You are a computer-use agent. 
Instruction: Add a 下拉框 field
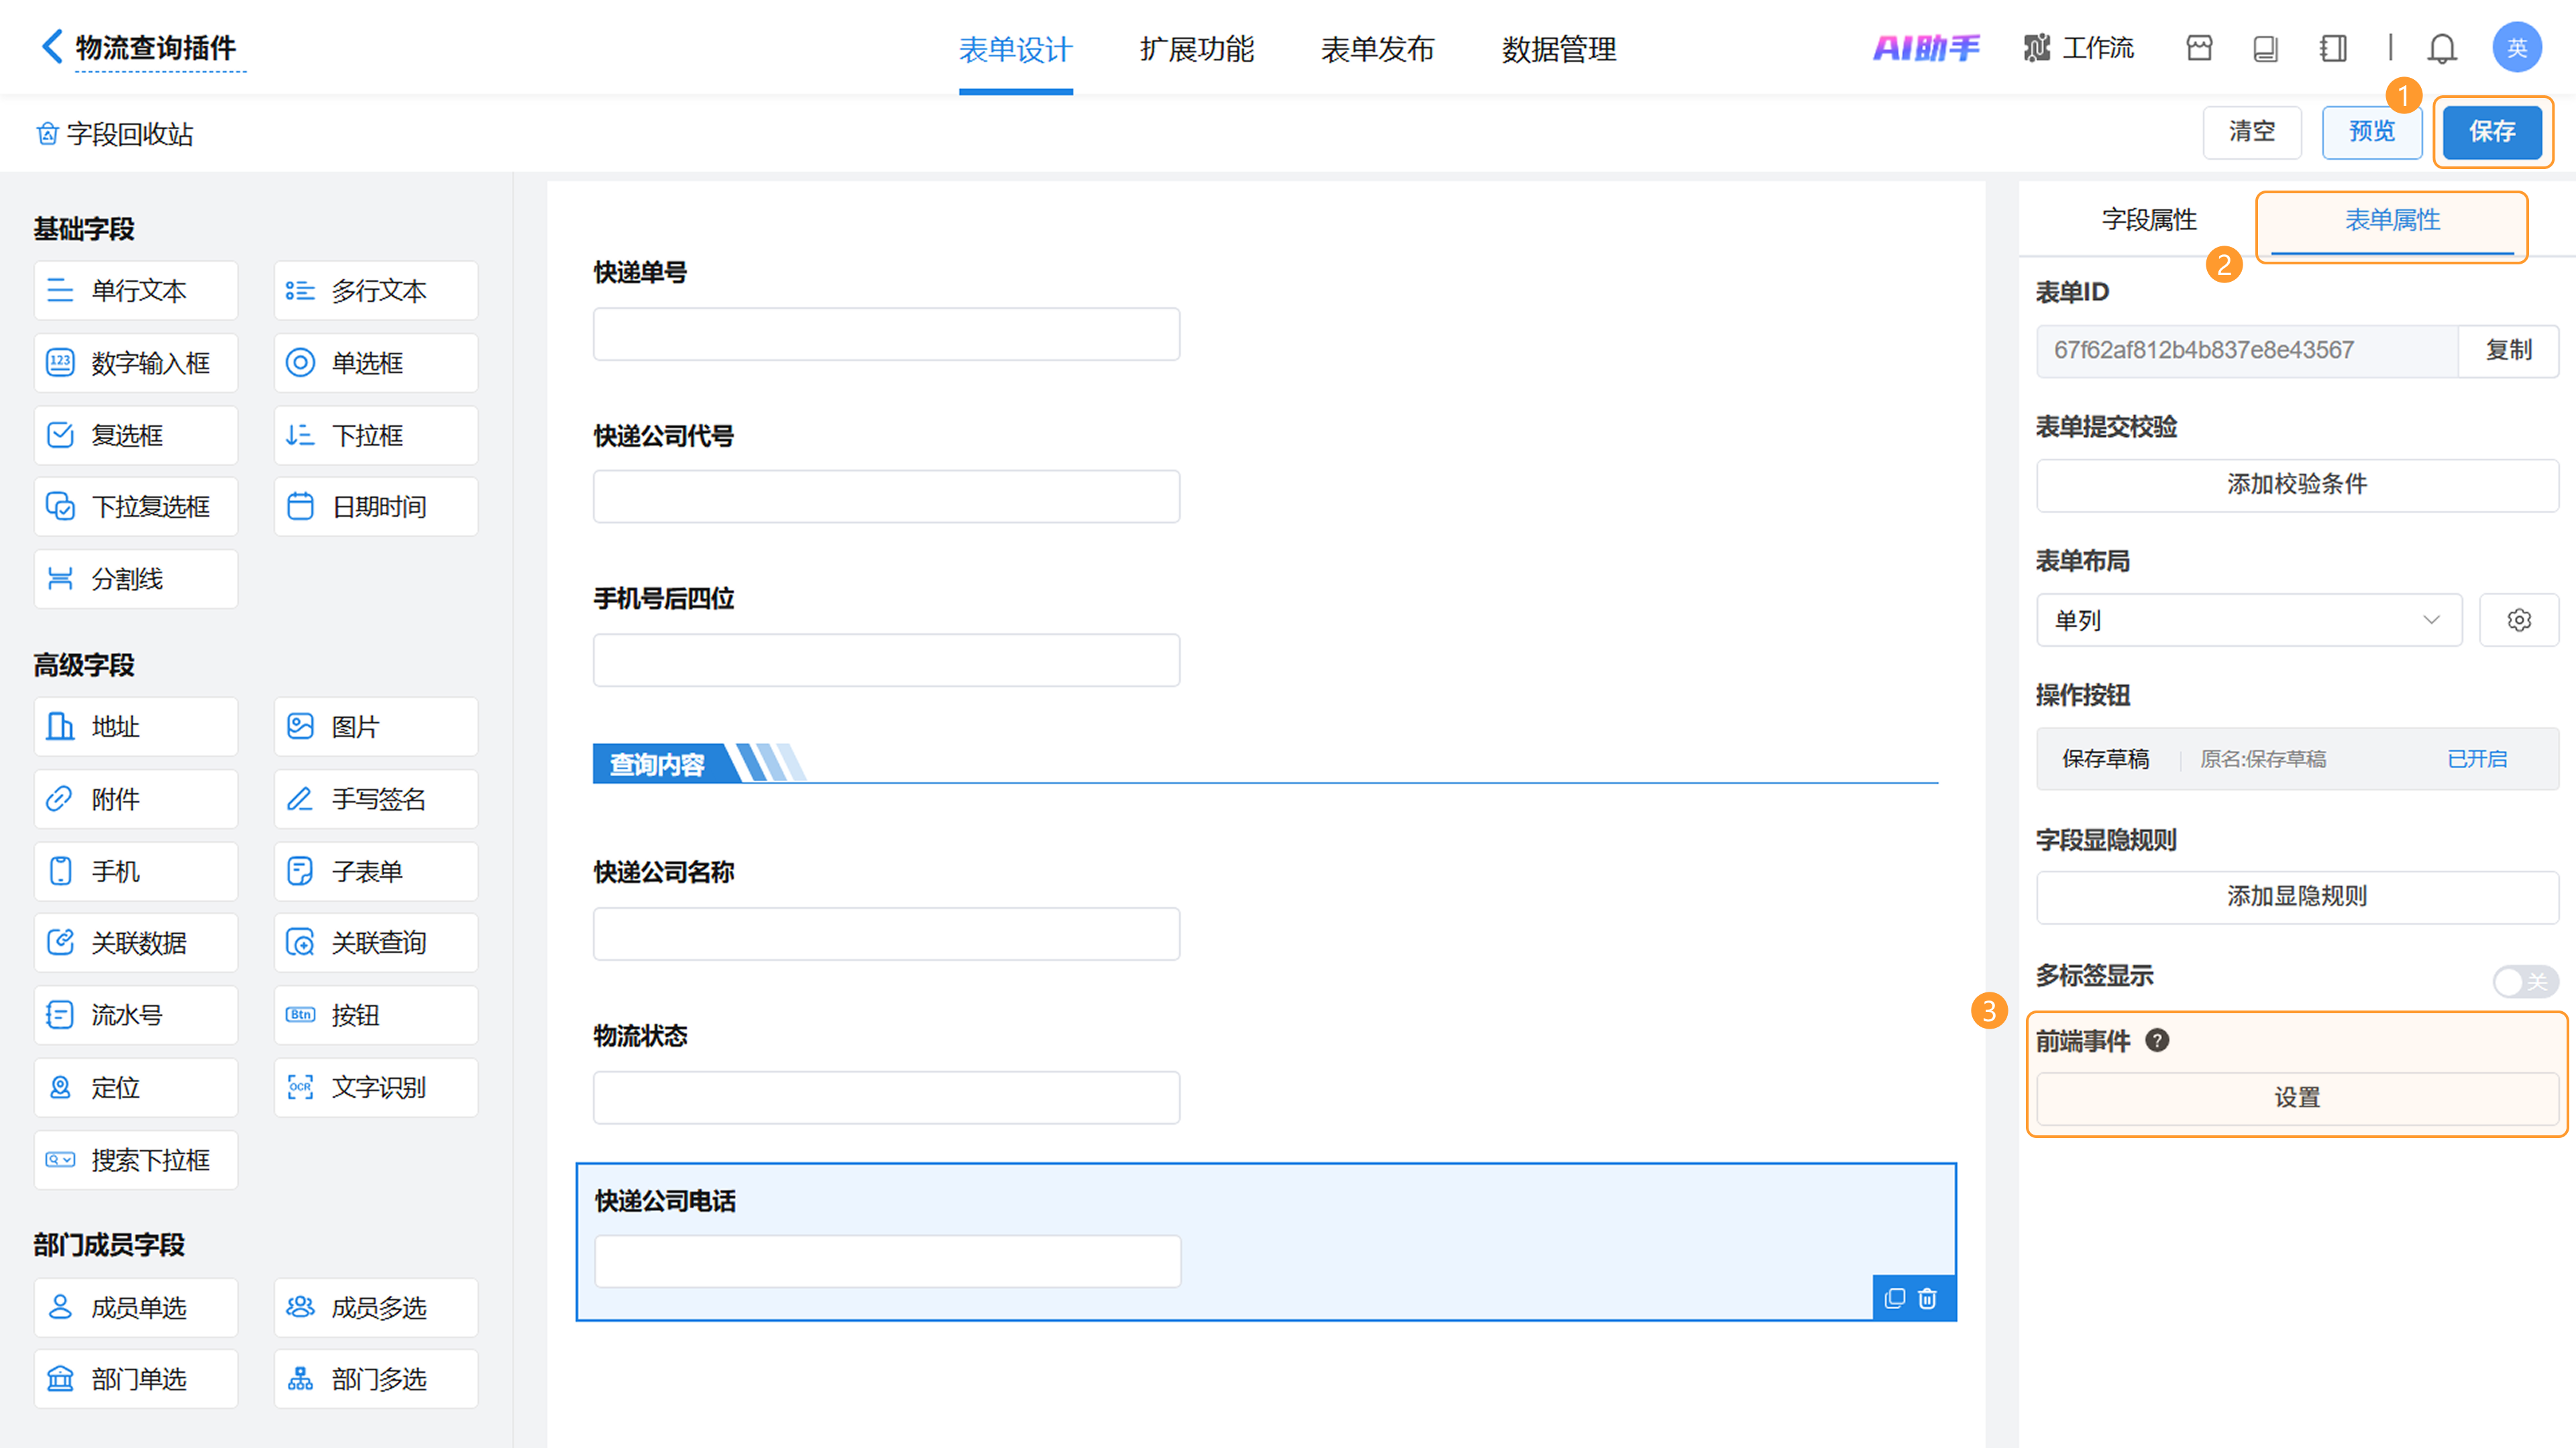(376, 435)
